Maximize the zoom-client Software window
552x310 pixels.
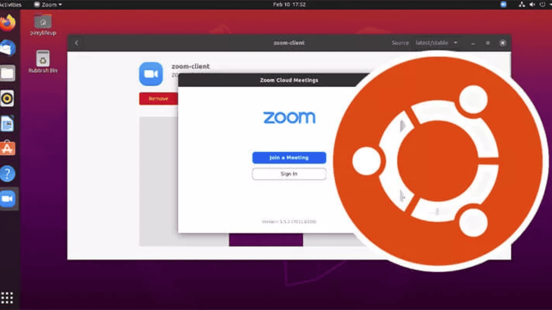(x=488, y=43)
